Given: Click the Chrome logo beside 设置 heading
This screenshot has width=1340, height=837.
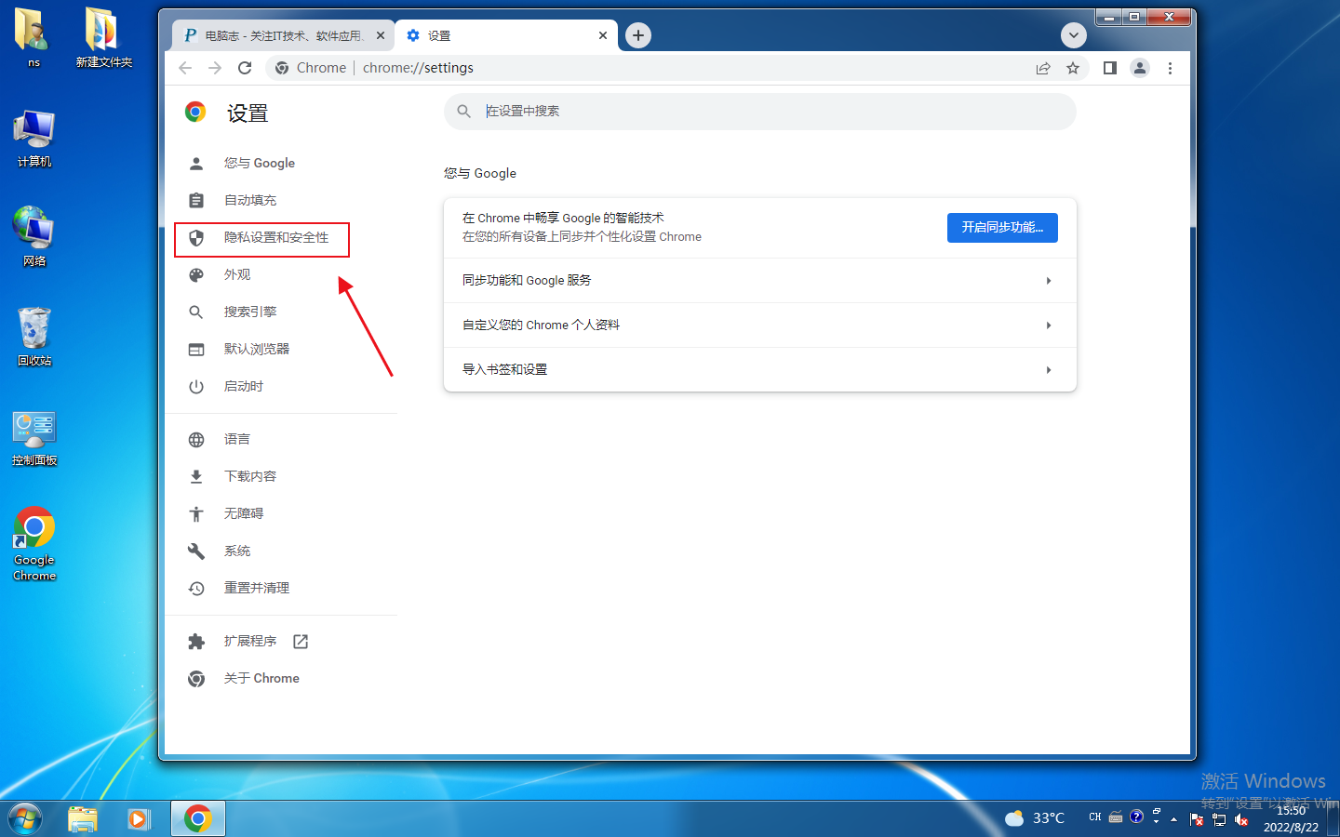Looking at the screenshot, I should [195, 113].
